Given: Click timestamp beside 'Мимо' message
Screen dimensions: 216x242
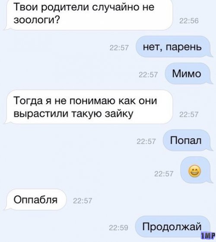Looking at the screenshot, I should [x=148, y=74].
